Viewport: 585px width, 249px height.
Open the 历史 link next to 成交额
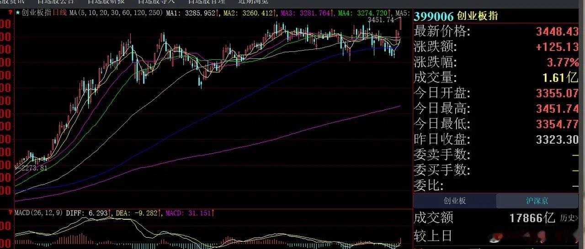point(568,218)
